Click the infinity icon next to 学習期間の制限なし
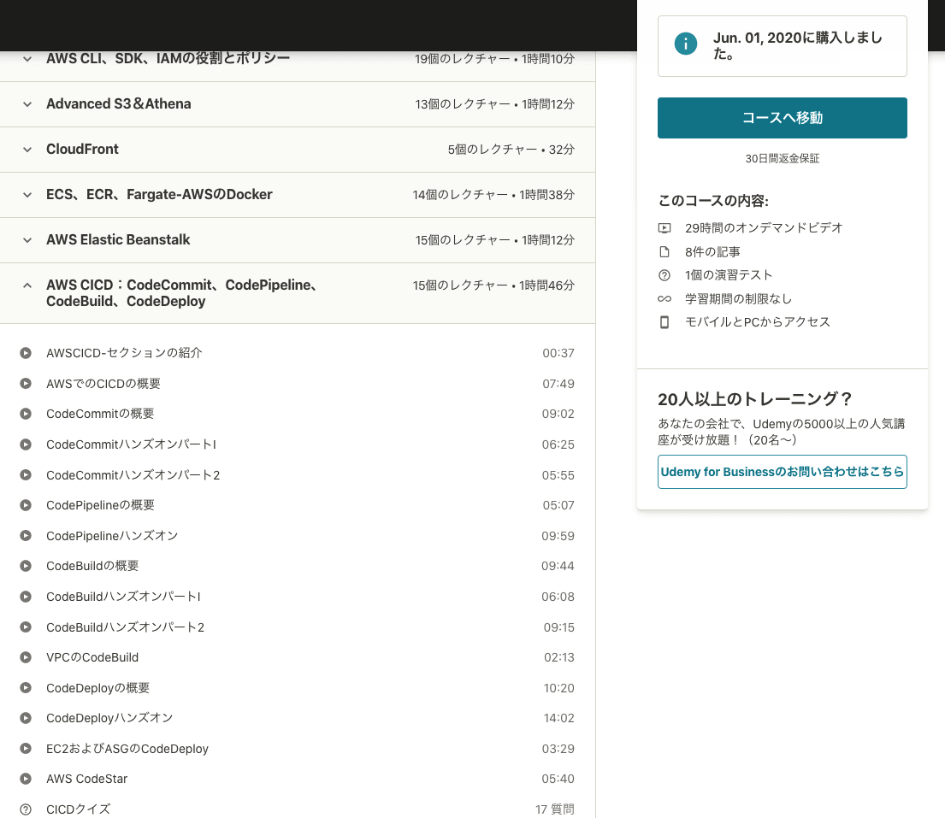 [664, 298]
